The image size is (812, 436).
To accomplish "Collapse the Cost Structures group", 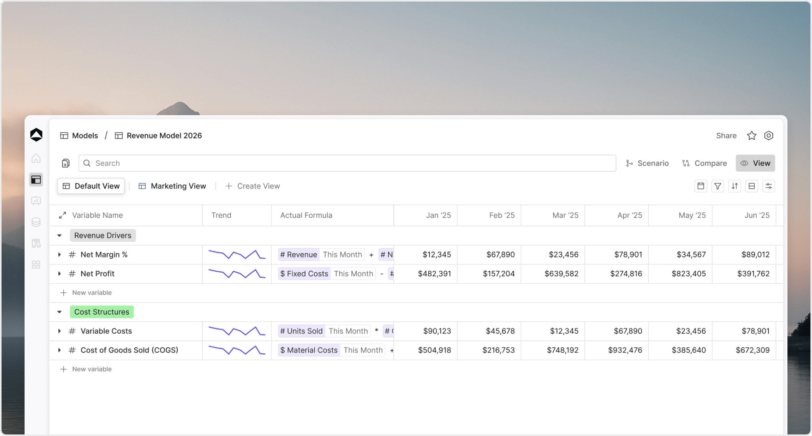I will point(59,312).
